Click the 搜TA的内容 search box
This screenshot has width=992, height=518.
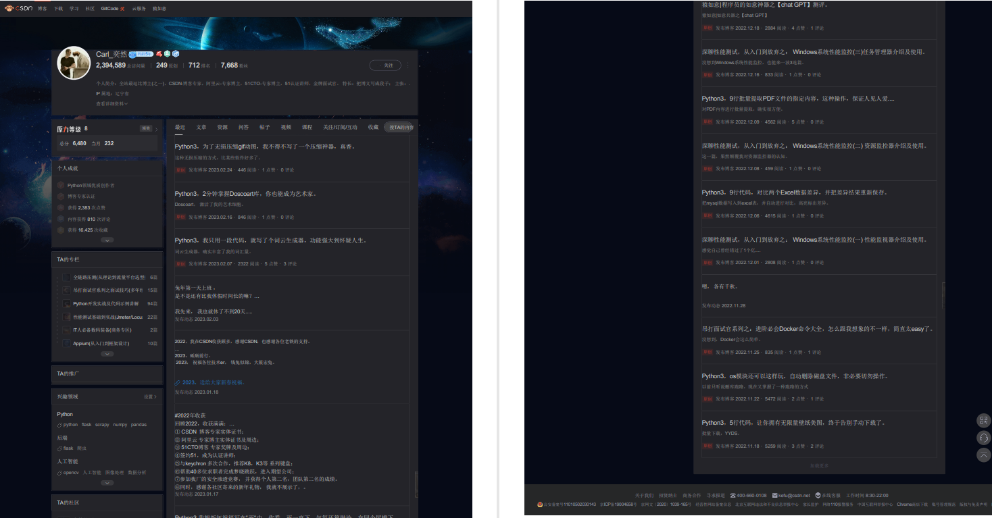[x=400, y=127]
